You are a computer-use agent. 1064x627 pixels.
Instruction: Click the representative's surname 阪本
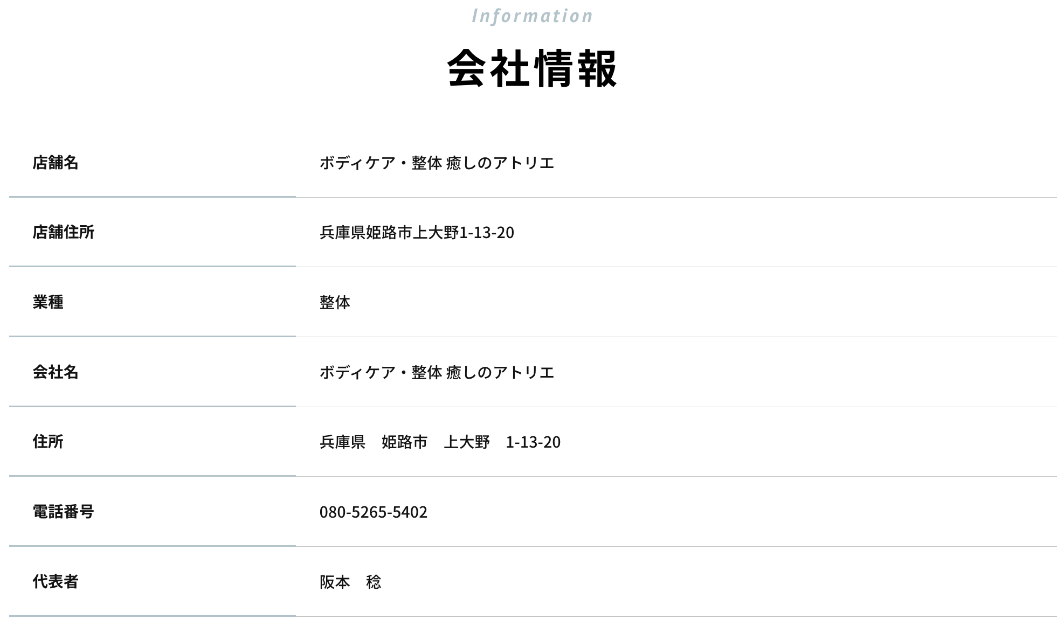click(335, 582)
